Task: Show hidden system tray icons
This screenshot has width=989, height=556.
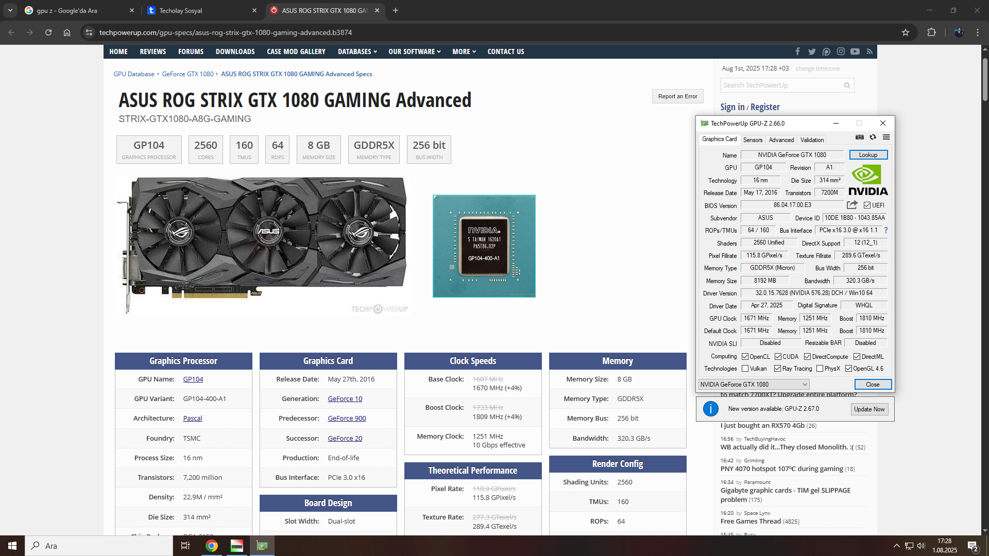Action: 896,546
